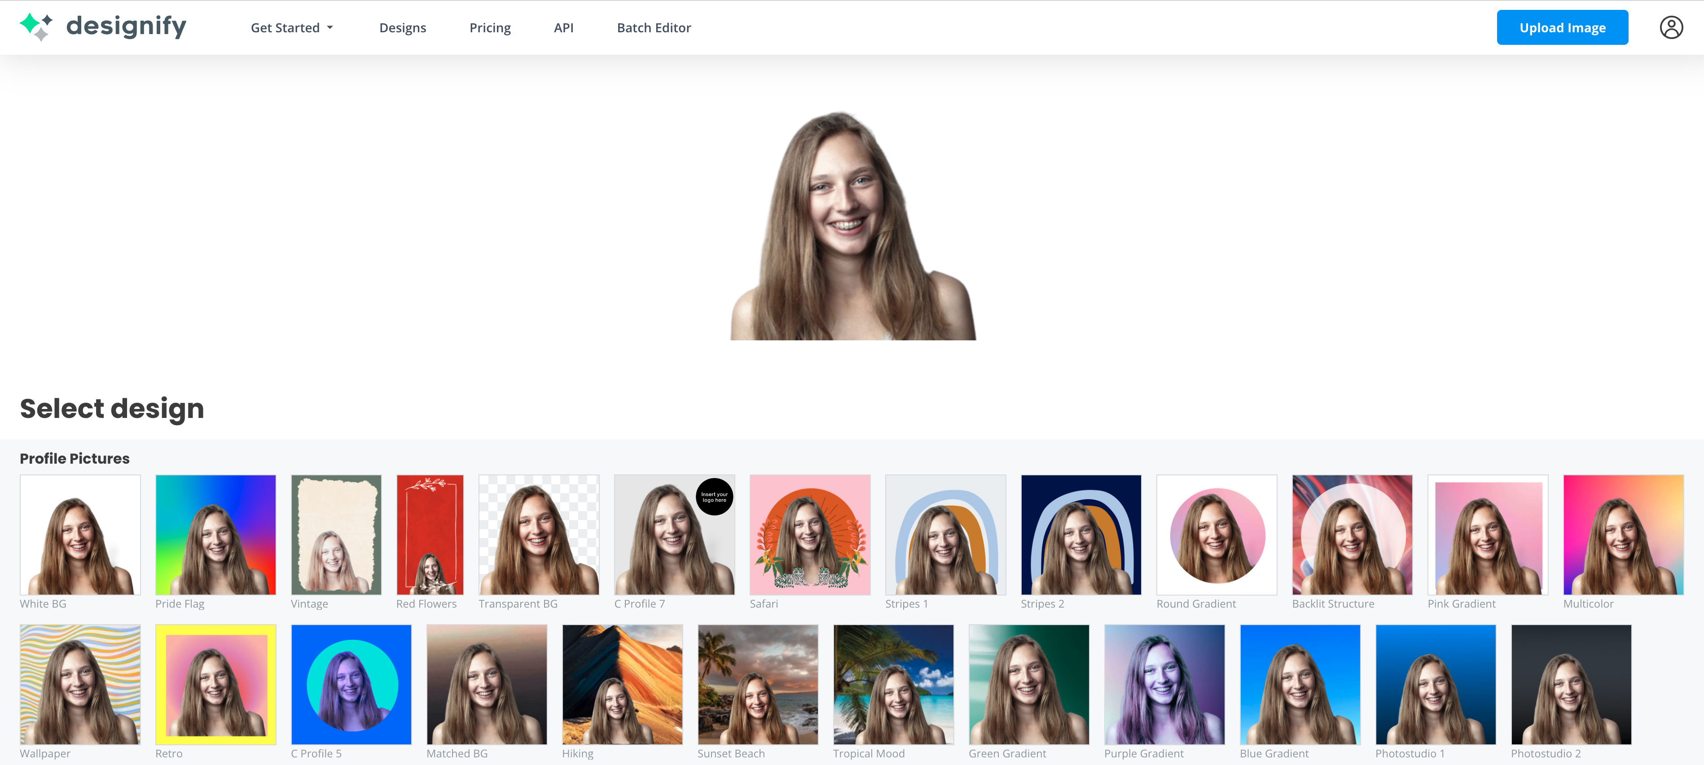Select the Stripes 1 design thumbnail
Image resolution: width=1704 pixels, height=765 pixels.
pos(945,535)
